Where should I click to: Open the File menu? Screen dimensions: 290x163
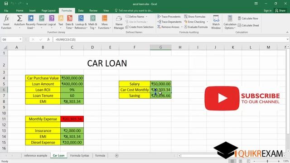point(6,10)
